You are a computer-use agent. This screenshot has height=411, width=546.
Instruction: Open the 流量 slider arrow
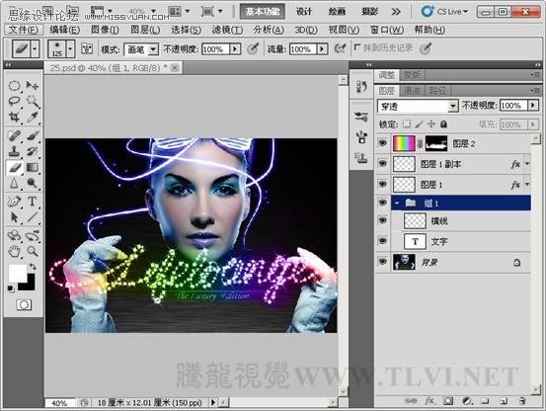click(323, 49)
